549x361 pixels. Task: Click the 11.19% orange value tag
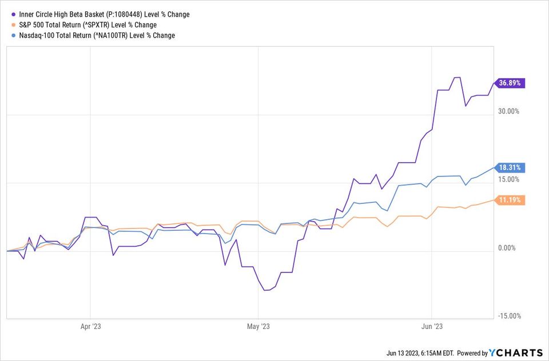[510, 200]
